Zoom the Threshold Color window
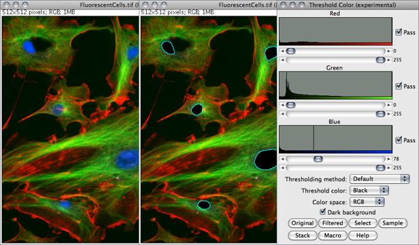 [x=302, y=5]
